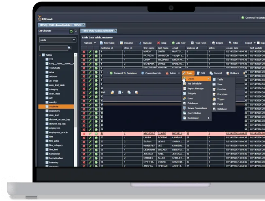Select Query Builder from the Tools menu
The width and height of the screenshot is (265, 201).
[x=195, y=113]
